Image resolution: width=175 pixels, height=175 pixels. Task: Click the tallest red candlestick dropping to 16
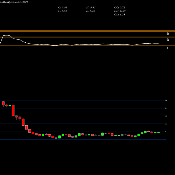(13, 111)
